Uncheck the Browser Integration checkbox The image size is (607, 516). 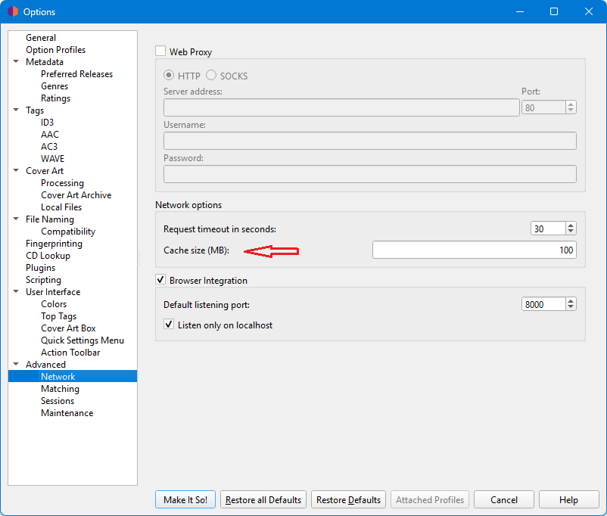tap(160, 280)
